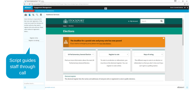Dismiss the orange postal vote deadline alert
Image resolution: width=190 pixels, height=105 pixels.
pyautogui.click(x=163, y=38)
